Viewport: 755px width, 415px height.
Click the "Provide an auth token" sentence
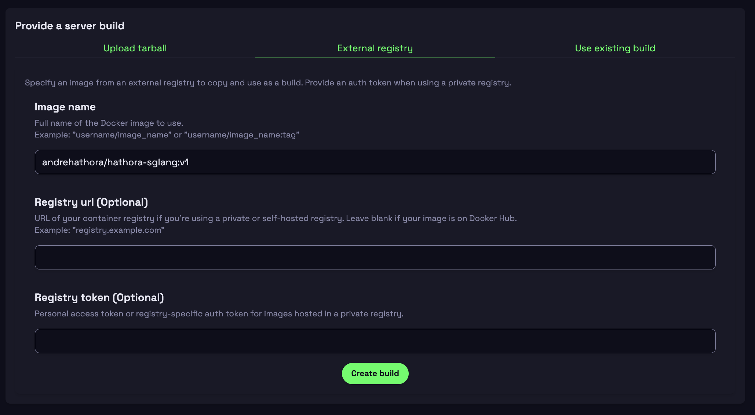[408, 83]
